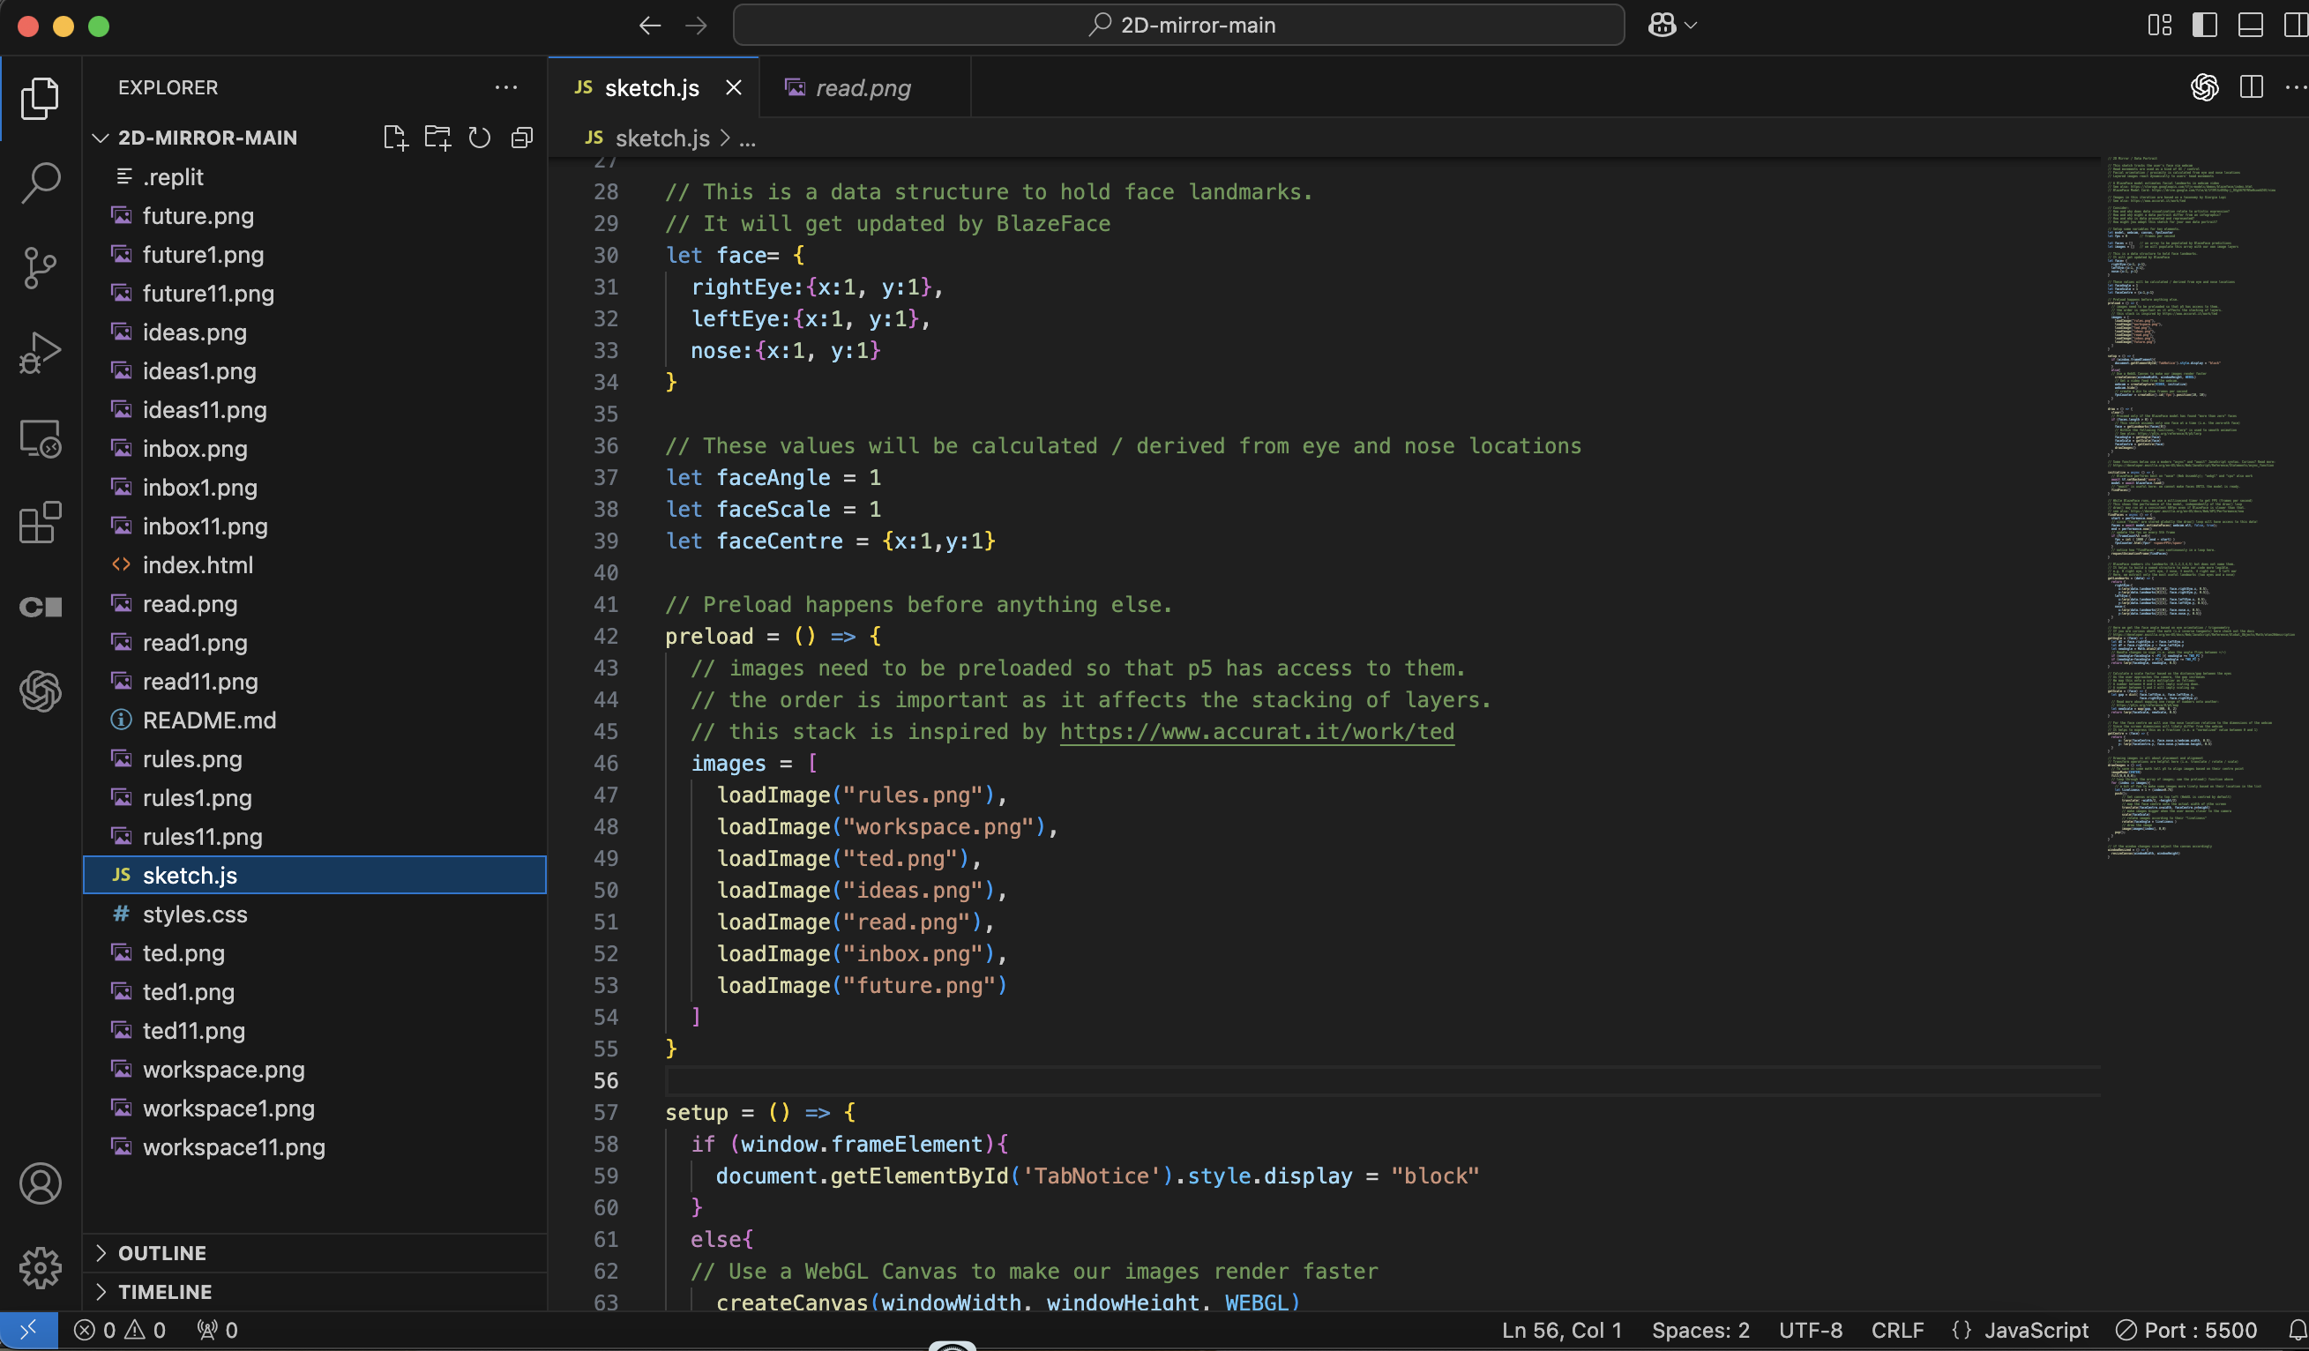The height and width of the screenshot is (1351, 2309).
Task: Collapse all folders in the Explorer
Action: pos(521,138)
